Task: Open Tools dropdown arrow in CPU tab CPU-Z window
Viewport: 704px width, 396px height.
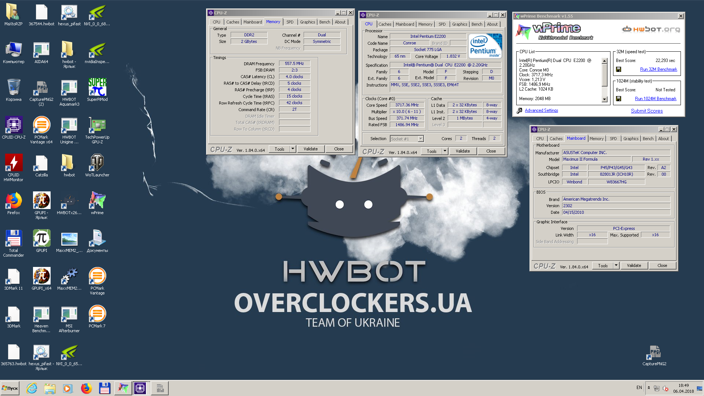Action: pyautogui.click(x=445, y=151)
